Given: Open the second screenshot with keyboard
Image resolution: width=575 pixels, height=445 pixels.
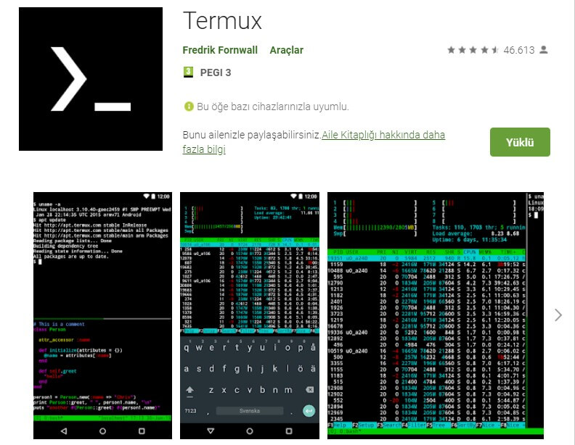Looking at the screenshot, I should coord(250,315).
